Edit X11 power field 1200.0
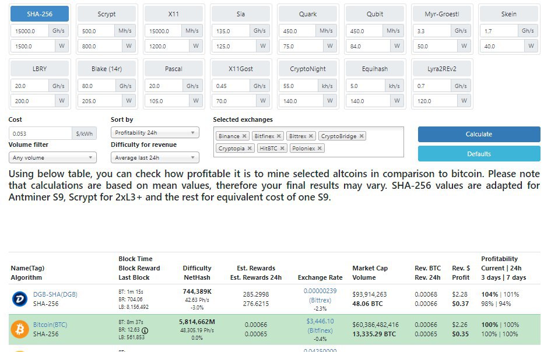The image size is (558, 352). click(x=167, y=46)
